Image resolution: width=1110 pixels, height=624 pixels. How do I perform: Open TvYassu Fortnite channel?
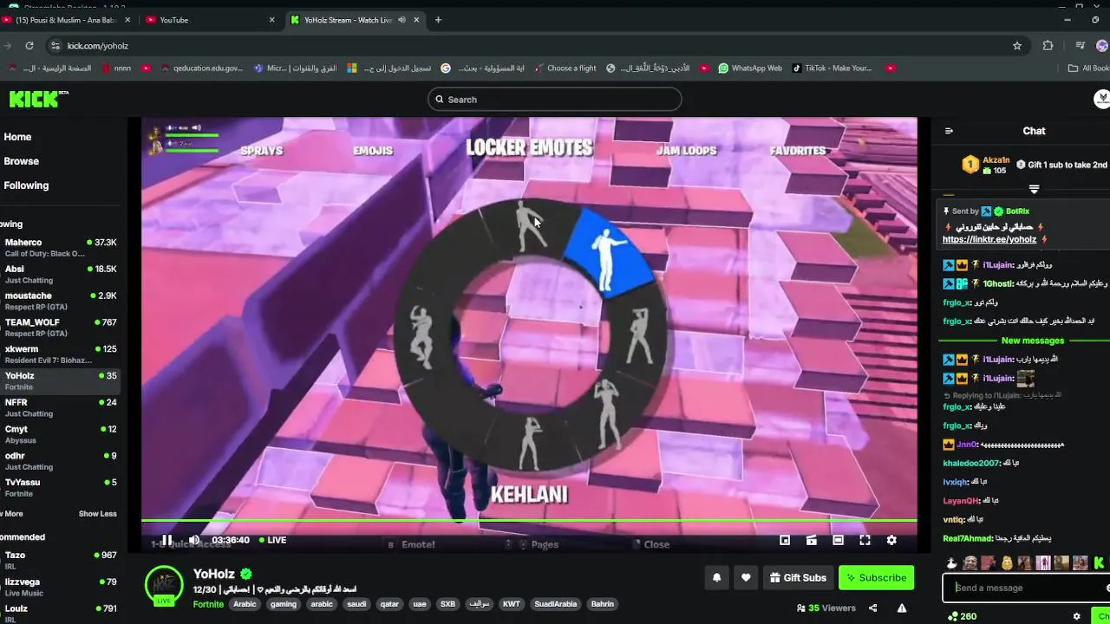(x=61, y=488)
